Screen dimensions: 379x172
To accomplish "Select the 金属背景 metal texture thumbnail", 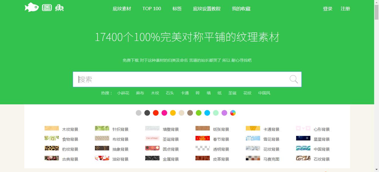I will [152, 158].
